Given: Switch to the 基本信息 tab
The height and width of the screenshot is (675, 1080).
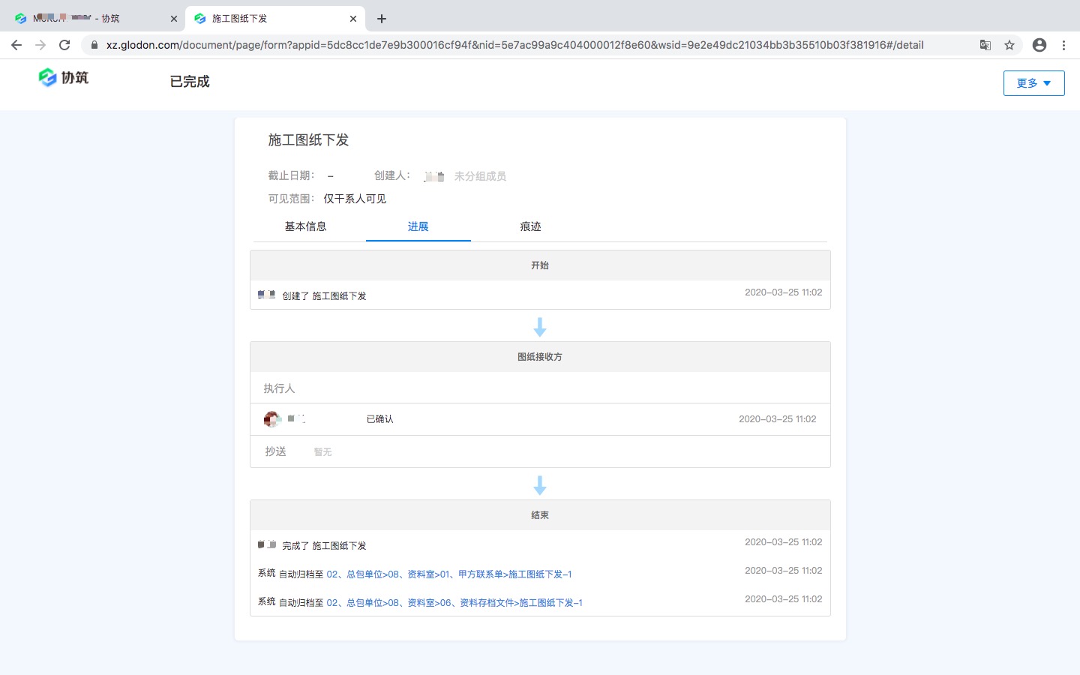Looking at the screenshot, I should (306, 226).
